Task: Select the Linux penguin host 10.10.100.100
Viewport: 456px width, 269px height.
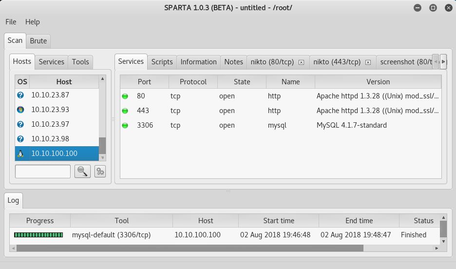Action: [54, 154]
